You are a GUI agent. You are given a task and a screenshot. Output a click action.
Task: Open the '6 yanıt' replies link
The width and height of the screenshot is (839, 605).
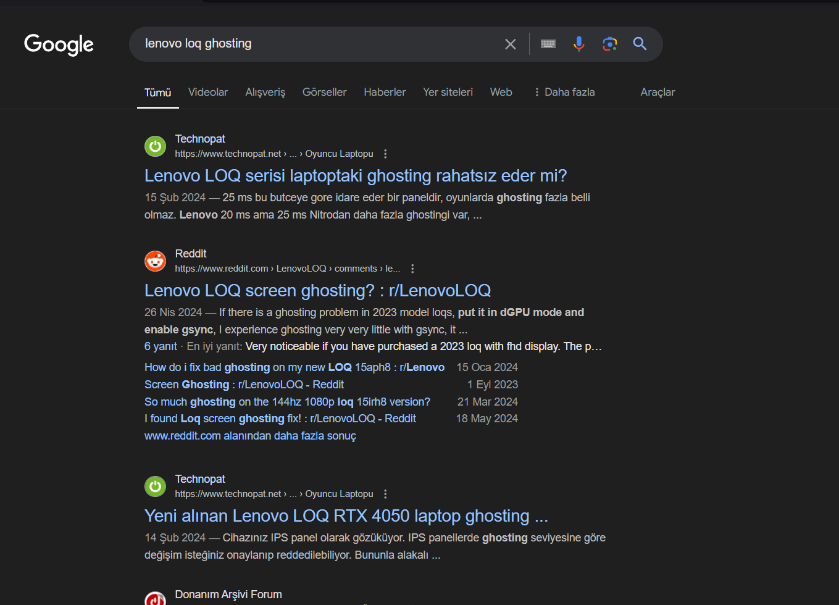(x=161, y=346)
